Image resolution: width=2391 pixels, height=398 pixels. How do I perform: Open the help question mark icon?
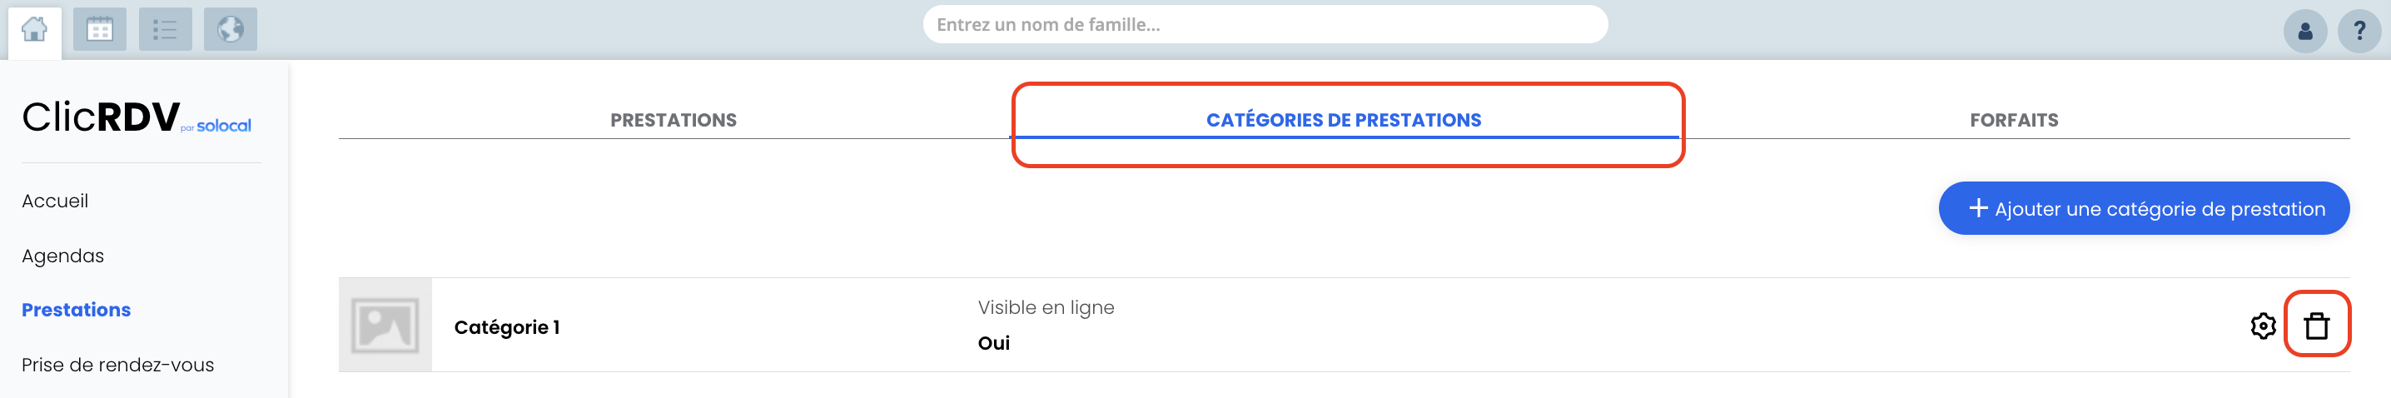click(x=2359, y=32)
